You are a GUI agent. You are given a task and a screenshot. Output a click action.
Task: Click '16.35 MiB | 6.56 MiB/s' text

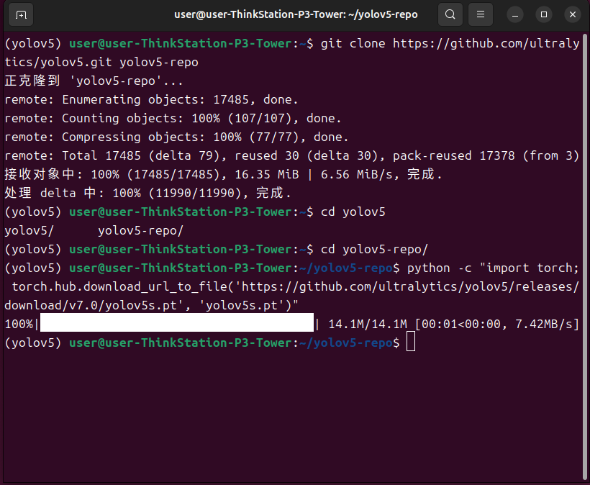(x=313, y=175)
